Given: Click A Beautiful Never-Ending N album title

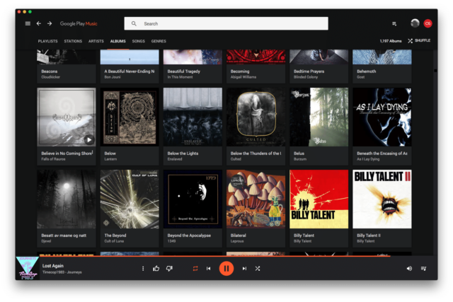Looking at the screenshot, I should point(130,71).
